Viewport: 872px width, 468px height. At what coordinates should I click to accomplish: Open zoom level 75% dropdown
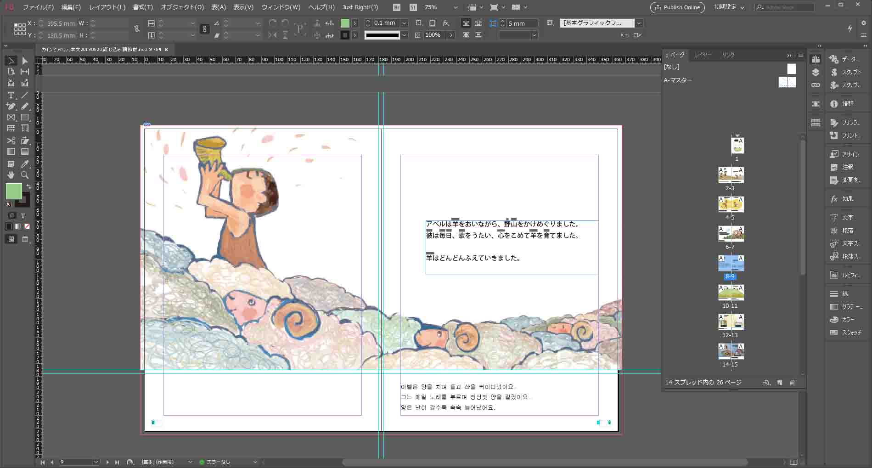coord(456,7)
